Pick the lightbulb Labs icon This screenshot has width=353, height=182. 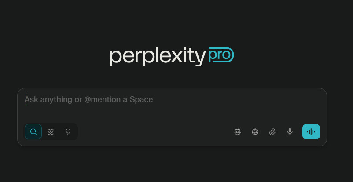68,131
